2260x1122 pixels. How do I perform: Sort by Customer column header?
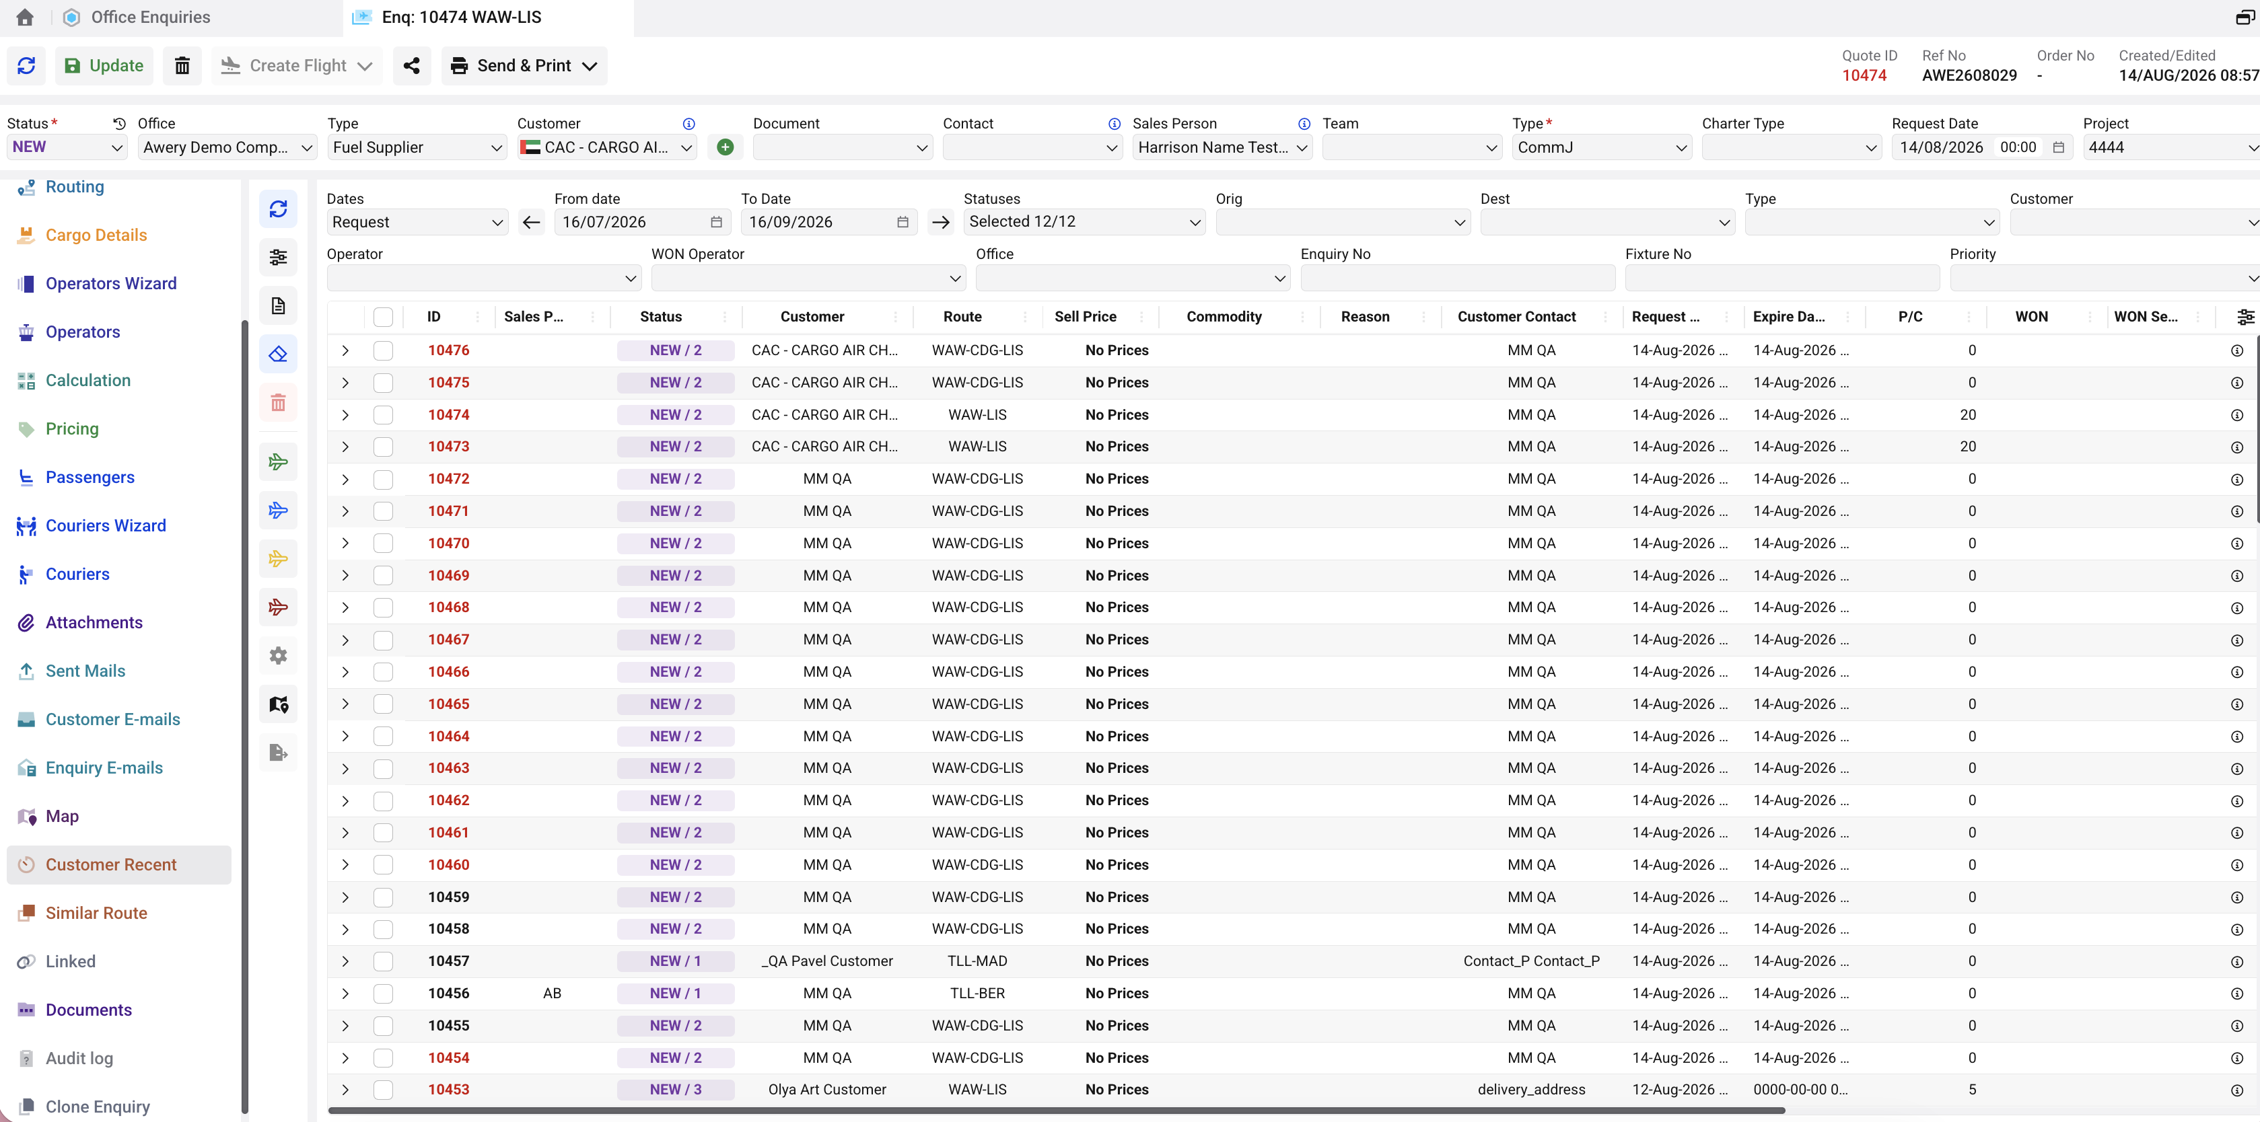(812, 316)
